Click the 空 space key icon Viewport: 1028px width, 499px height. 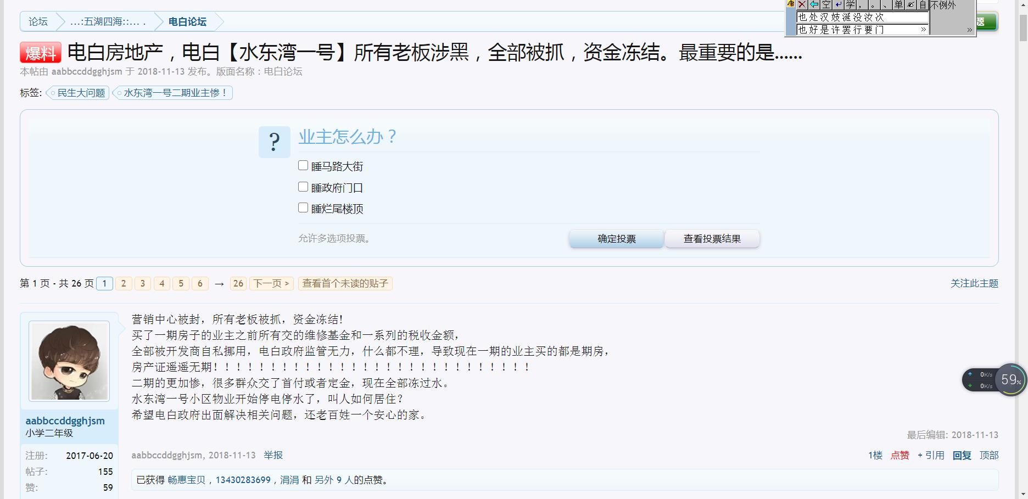[x=826, y=5]
